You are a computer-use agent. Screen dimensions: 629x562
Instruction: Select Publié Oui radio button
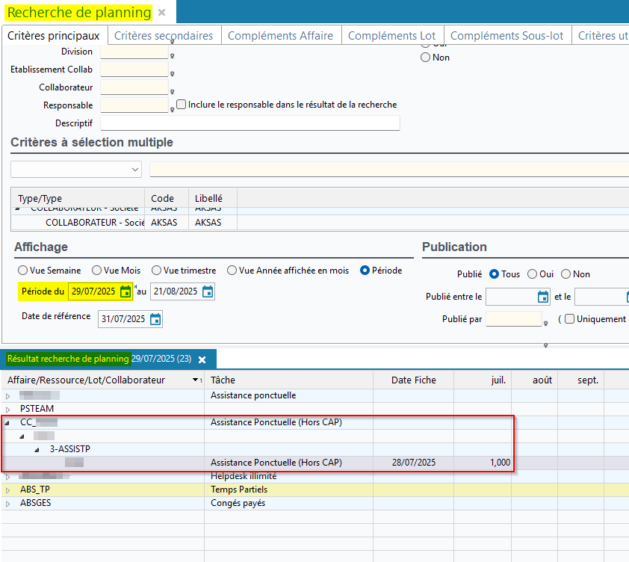532,274
